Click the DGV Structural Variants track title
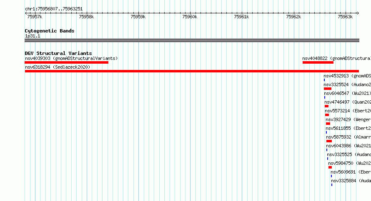Screen dimensions: 371x201 [58, 53]
